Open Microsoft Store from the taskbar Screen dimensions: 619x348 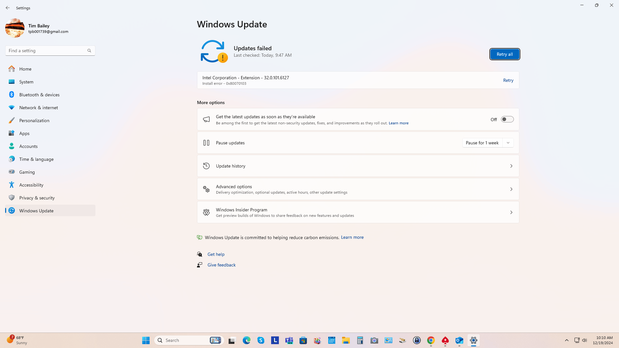tap(303, 340)
